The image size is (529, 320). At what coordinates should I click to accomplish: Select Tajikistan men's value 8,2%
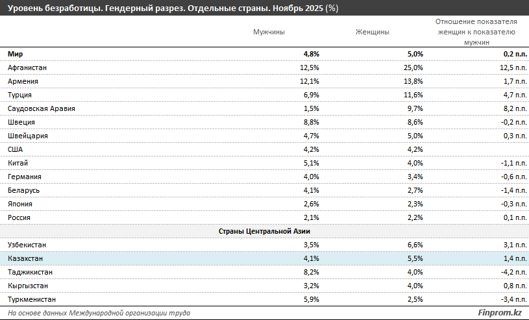pos(312,272)
